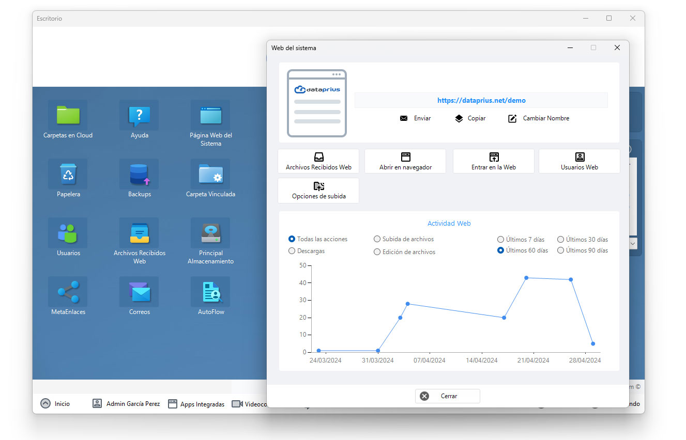Open the Admin García Perez user menu

point(126,404)
